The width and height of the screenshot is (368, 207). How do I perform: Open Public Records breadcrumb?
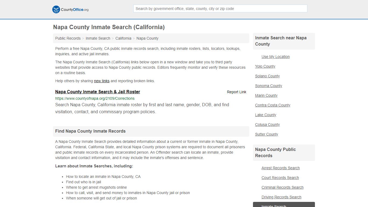(68, 38)
